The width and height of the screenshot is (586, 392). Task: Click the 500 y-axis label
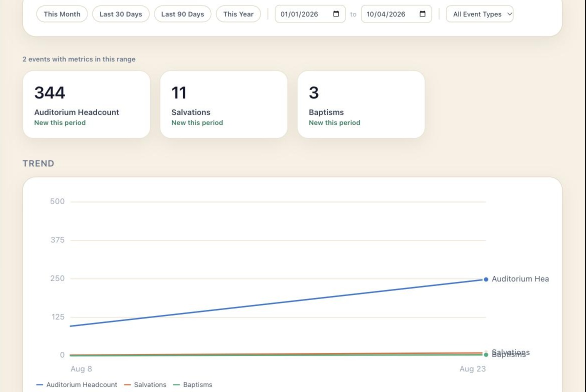(x=57, y=201)
